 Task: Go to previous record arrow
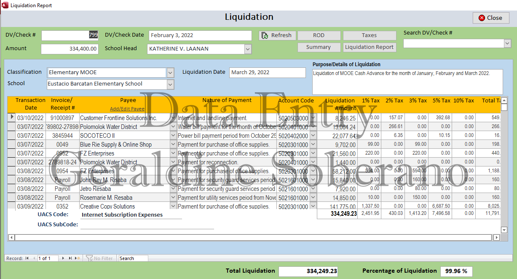(x=34, y=258)
